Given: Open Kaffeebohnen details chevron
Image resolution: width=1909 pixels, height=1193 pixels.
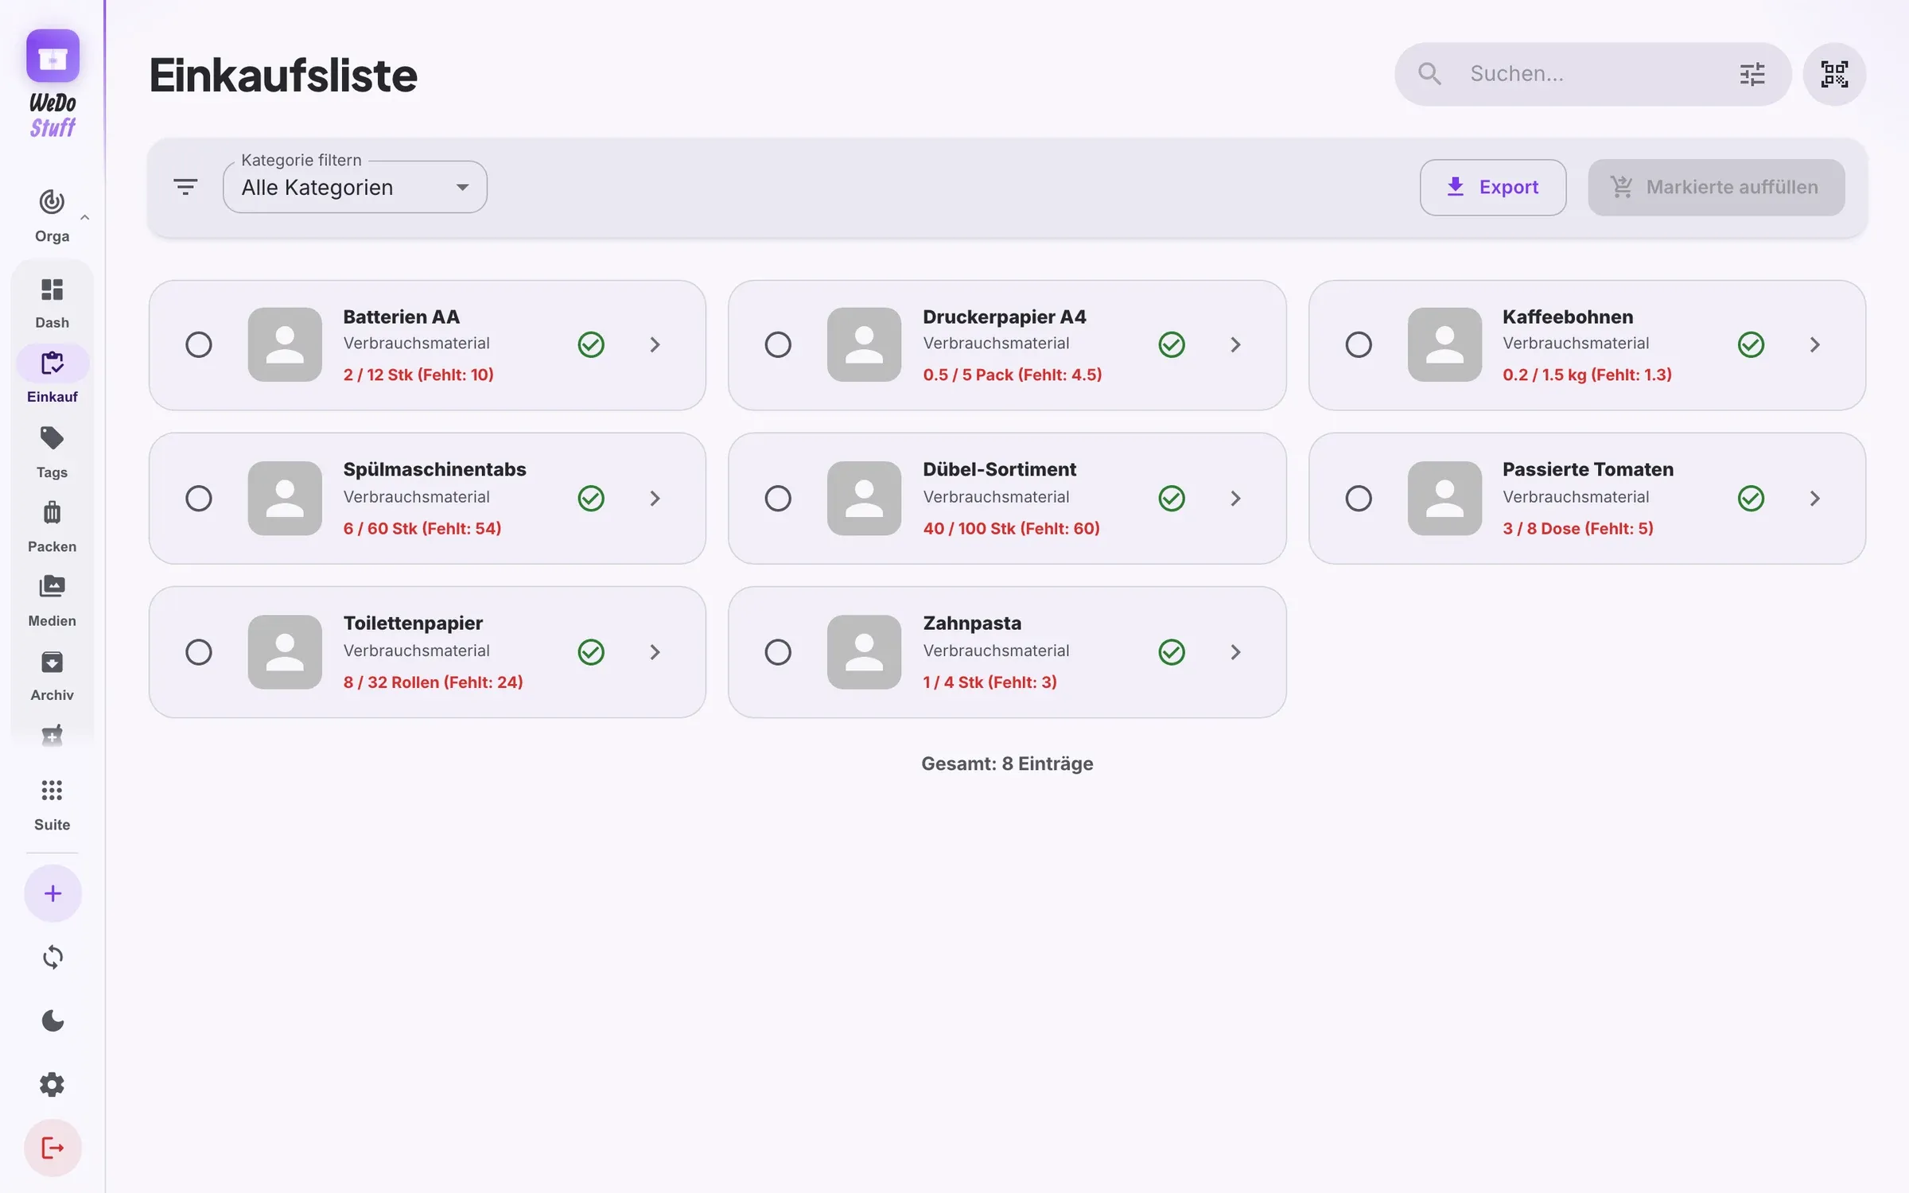Looking at the screenshot, I should 1814,344.
